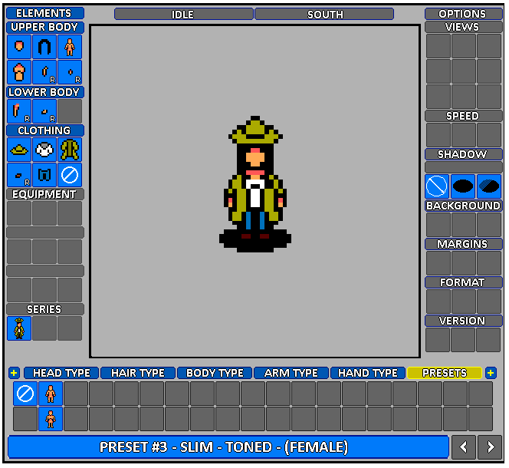Click the character sprite in the preview canvas
This screenshot has width=509, height=468.
[x=255, y=184]
